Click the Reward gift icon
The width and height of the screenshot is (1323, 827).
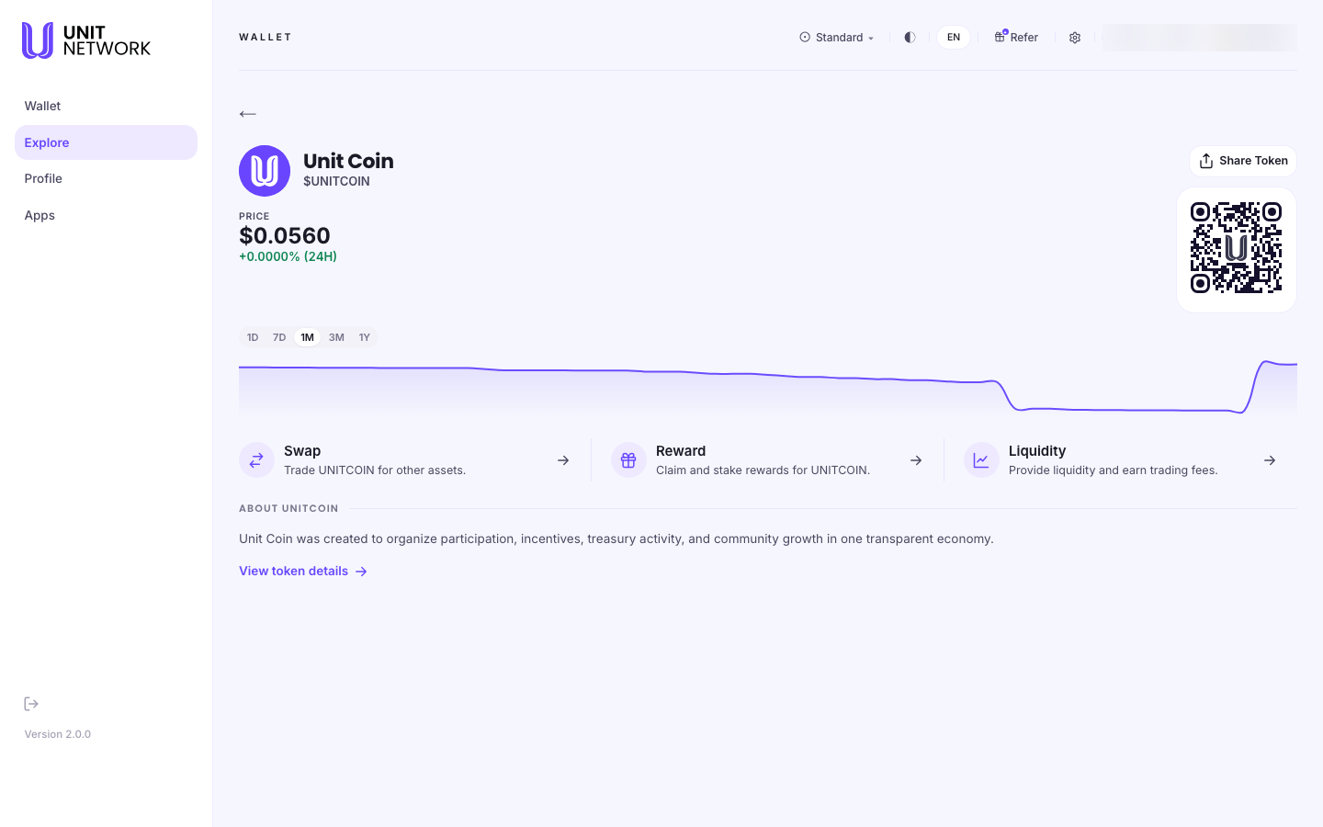(628, 460)
